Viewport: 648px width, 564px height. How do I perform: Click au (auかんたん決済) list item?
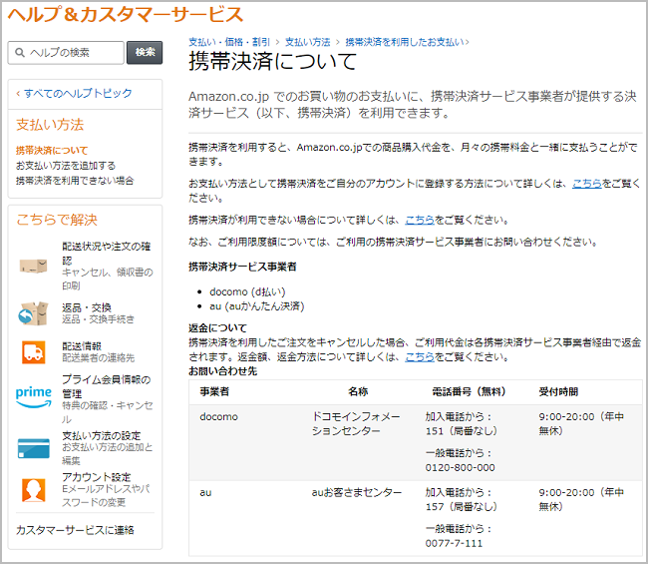coord(256,306)
